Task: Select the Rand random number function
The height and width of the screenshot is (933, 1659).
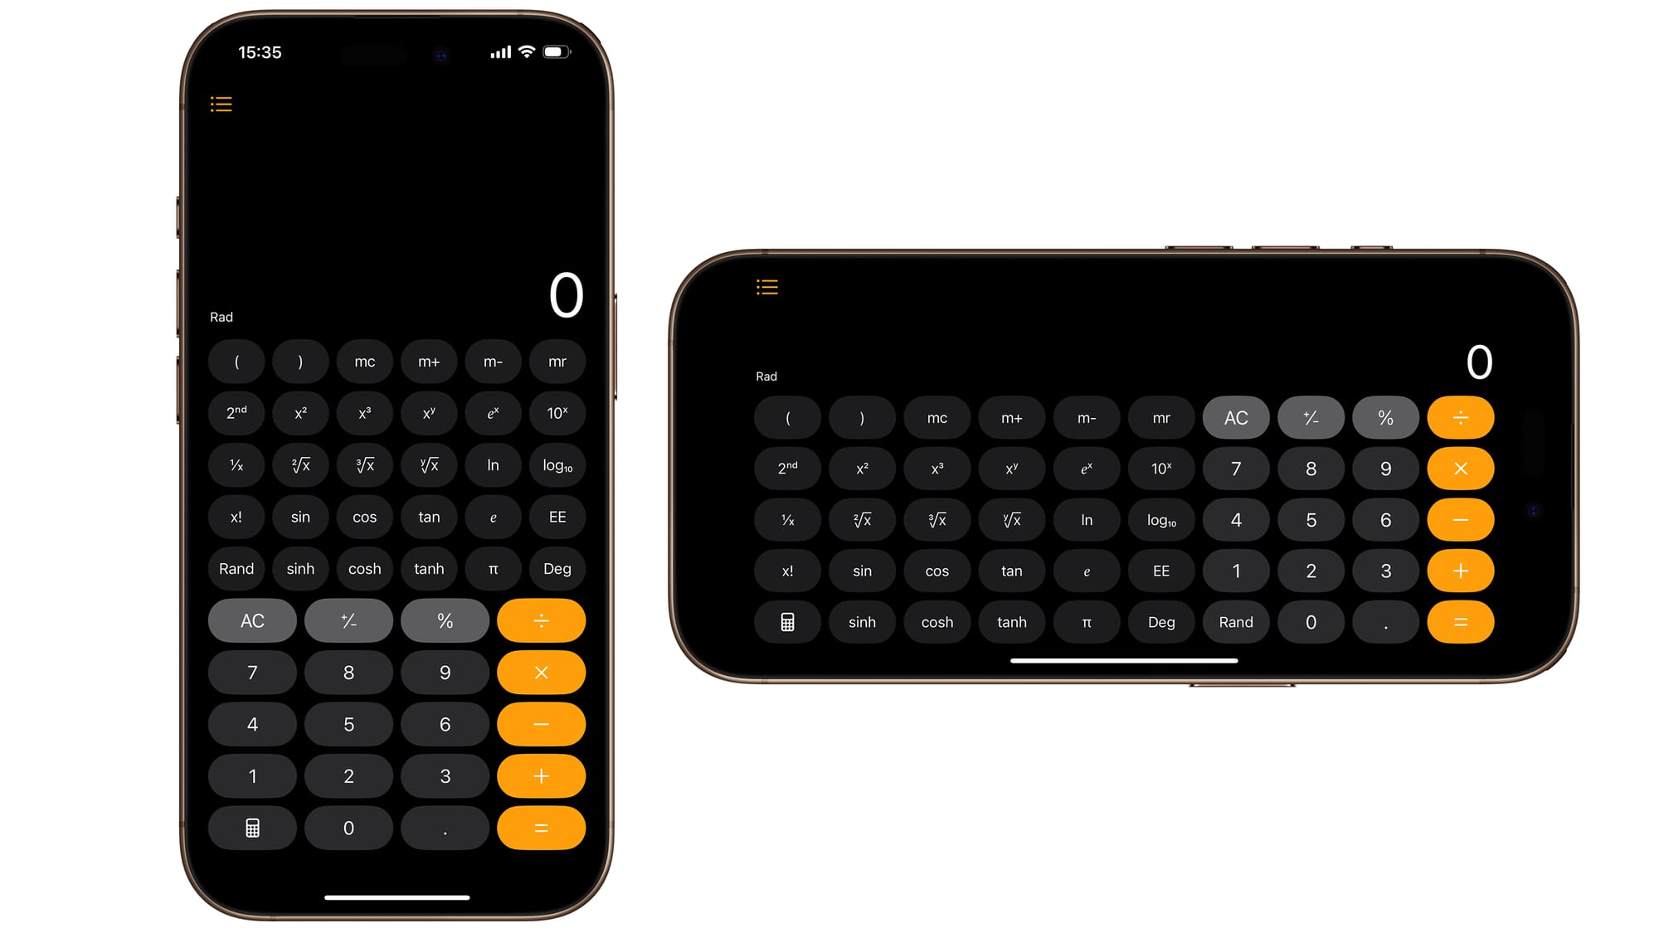Action: [x=235, y=567]
